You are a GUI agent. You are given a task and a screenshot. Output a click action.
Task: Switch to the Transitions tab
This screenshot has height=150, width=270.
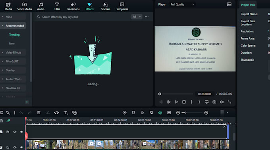[x=73, y=6]
